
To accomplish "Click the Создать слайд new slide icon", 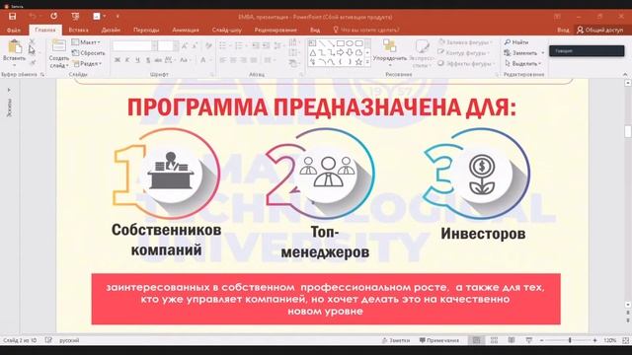I will (x=59, y=46).
